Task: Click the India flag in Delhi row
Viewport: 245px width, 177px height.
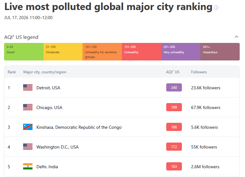Action: point(28,166)
